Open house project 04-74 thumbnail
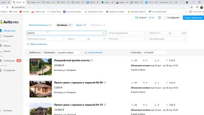 (40, 109)
